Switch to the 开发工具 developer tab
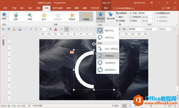The image size is (179, 108). coord(95,8)
